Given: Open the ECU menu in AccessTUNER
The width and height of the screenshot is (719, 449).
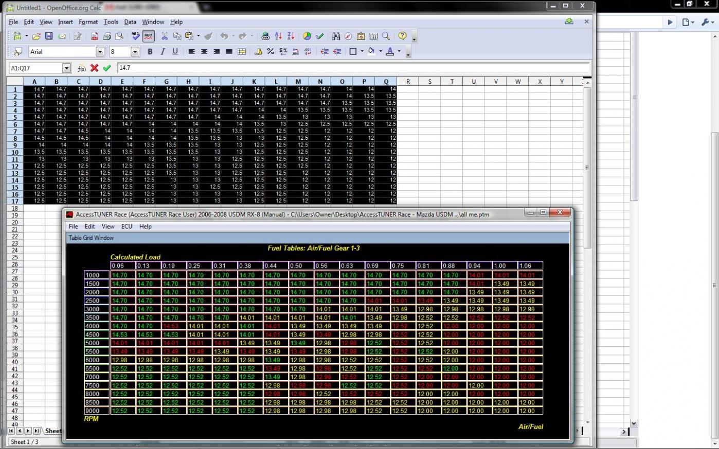Looking at the screenshot, I should pyautogui.click(x=127, y=227).
